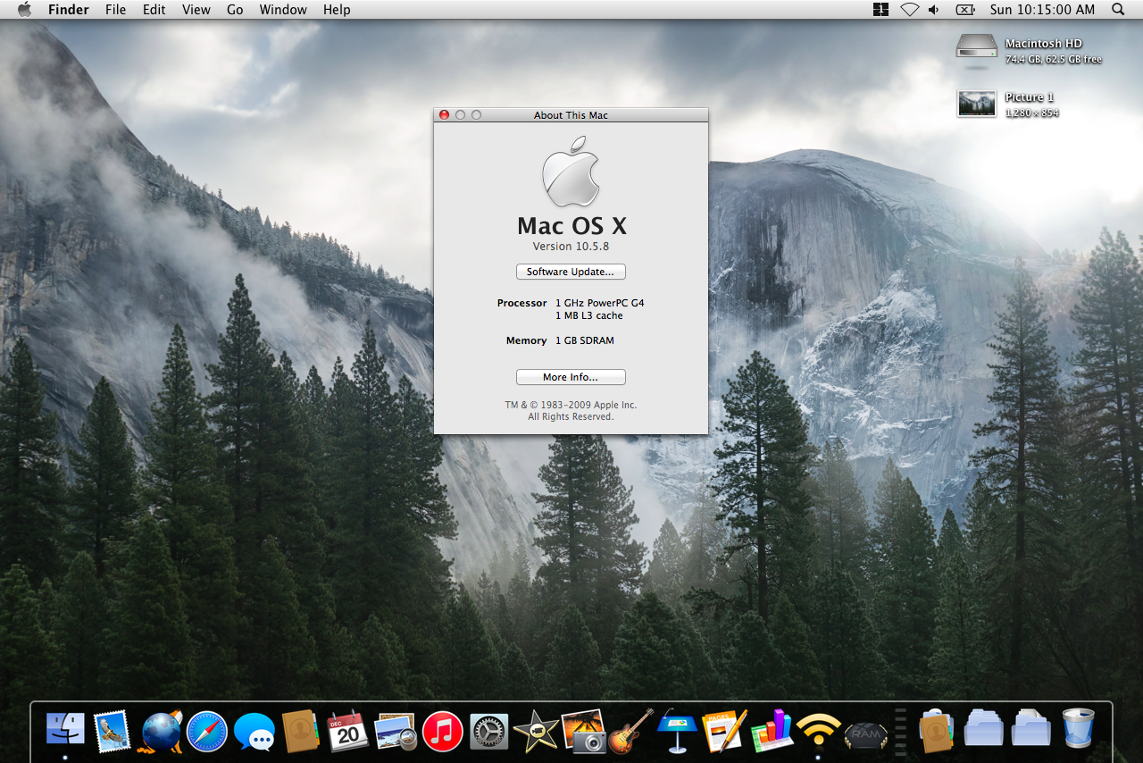This screenshot has height=763, width=1143.
Task: Click the Processor label
Action: coord(521,303)
